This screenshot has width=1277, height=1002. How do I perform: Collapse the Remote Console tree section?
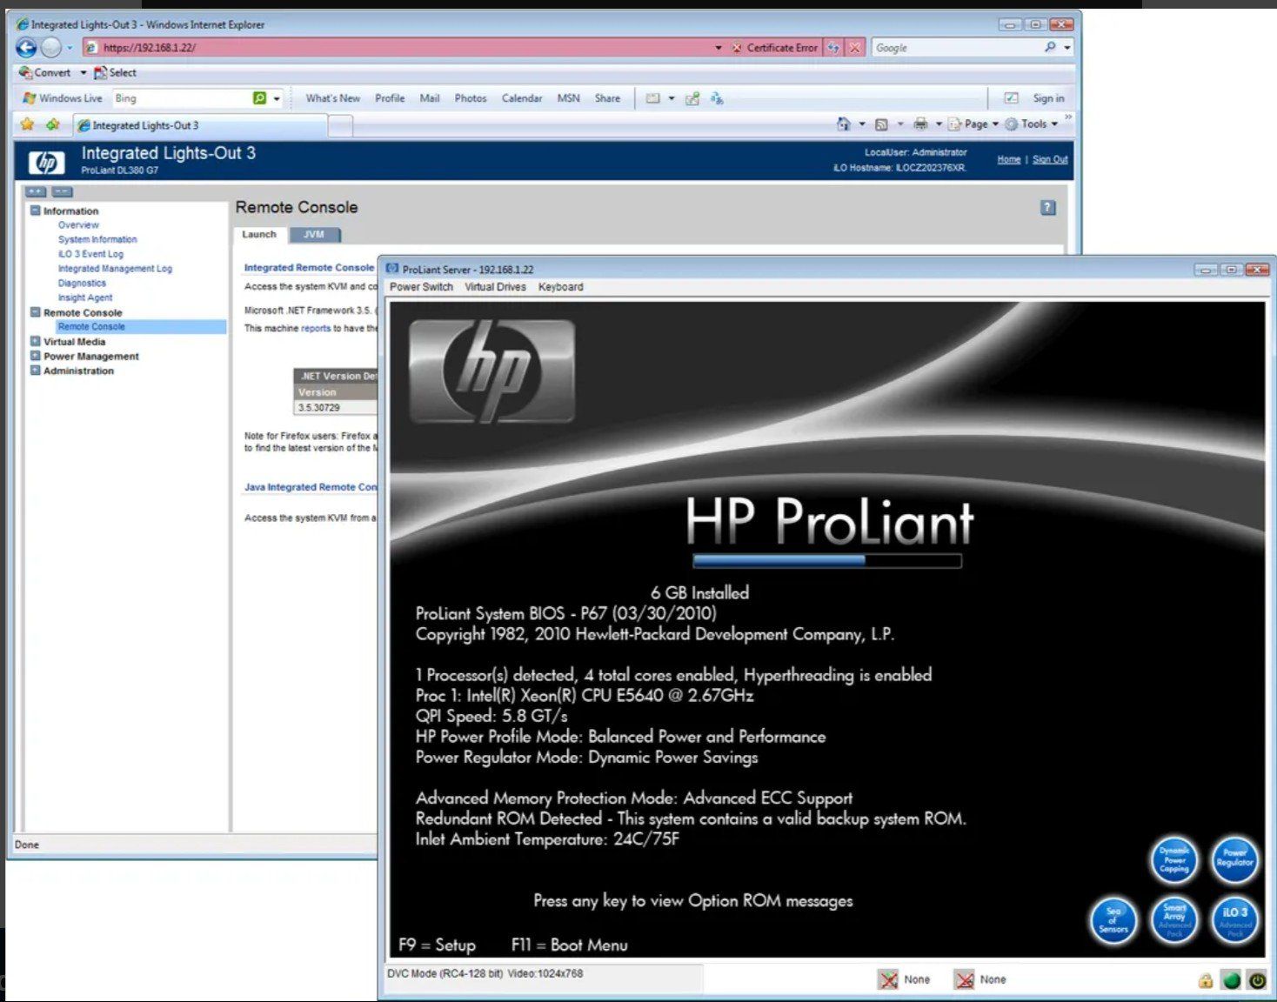point(36,312)
